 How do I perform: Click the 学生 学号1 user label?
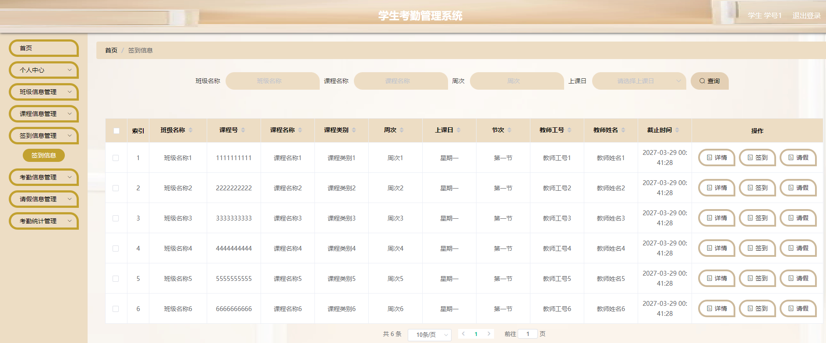pyautogui.click(x=765, y=16)
